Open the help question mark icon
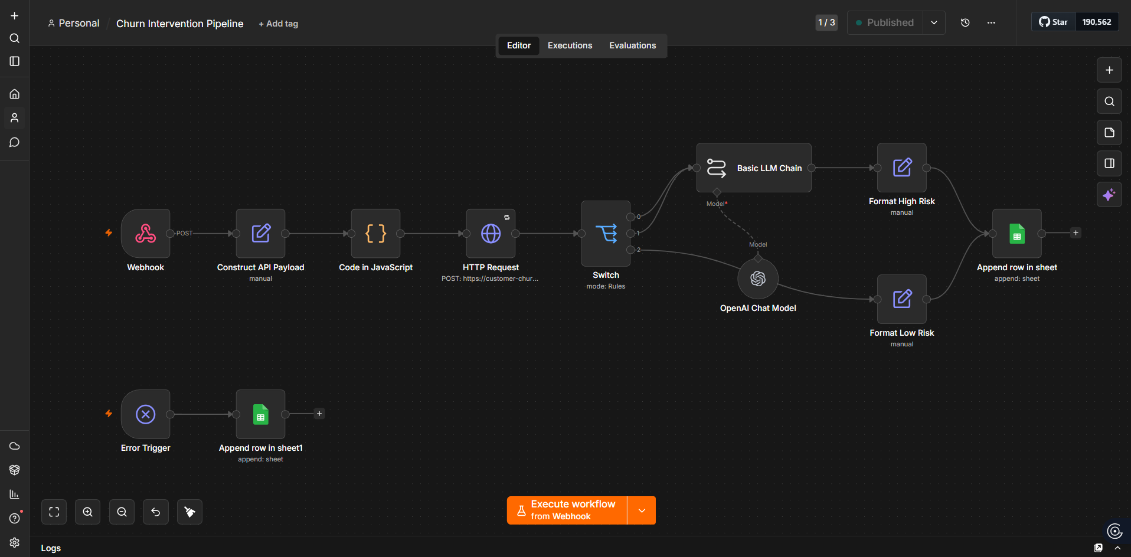Screen dimensions: 1131x557 tap(15, 518)
